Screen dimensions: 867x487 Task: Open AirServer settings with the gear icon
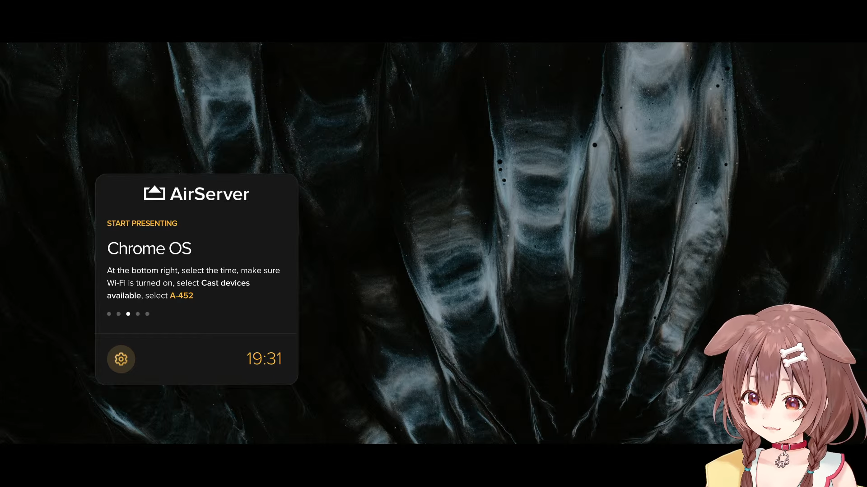pyautogui.click(x=121, y=359)
